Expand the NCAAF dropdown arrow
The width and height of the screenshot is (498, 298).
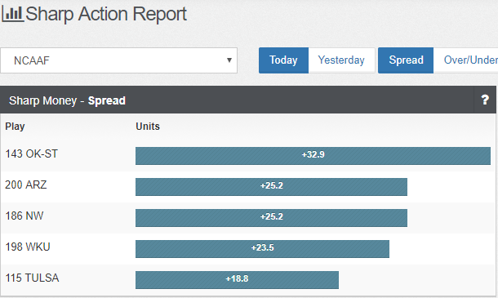coord(229,60)
